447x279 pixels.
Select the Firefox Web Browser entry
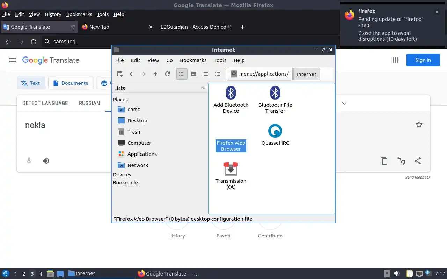[x=231, y=146]
